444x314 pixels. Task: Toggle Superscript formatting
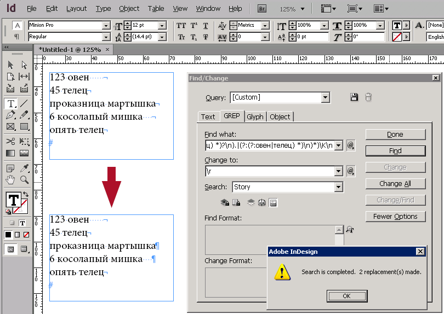pyautogui.click(x=193, y=26)
